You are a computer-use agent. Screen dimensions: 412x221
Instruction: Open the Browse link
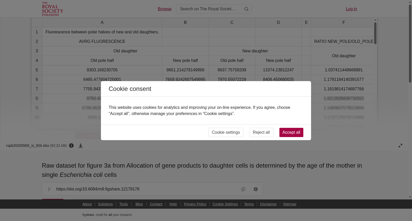click(x=165, y=9)
